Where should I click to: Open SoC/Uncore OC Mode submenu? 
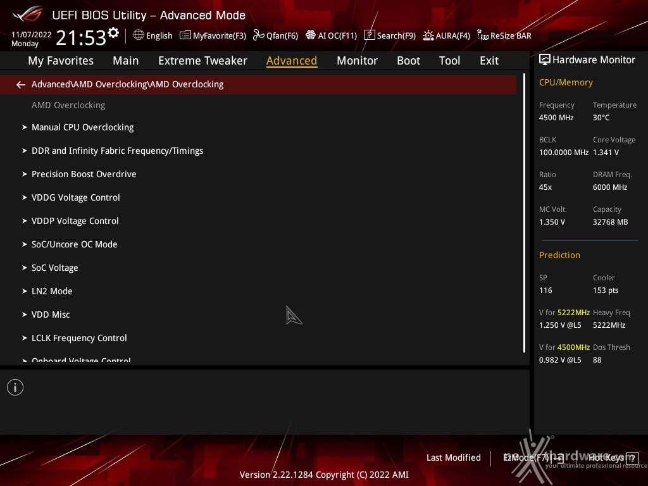(75, 244)
